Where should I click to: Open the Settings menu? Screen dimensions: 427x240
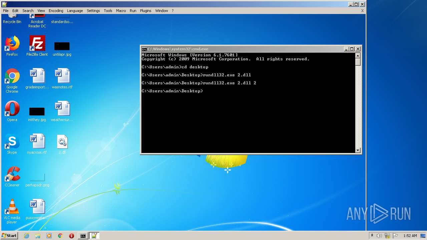pos(93,11)
